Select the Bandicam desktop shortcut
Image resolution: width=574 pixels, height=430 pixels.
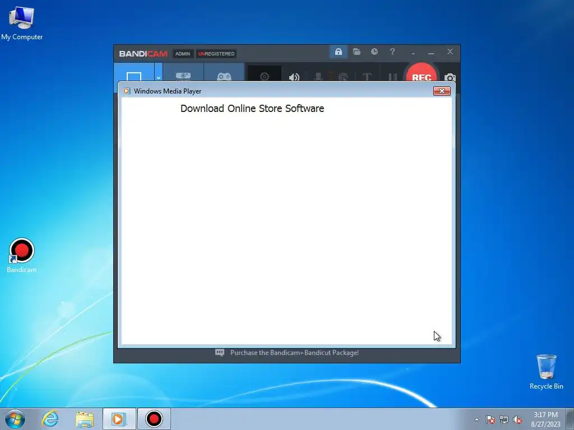(x=22, y=255)
